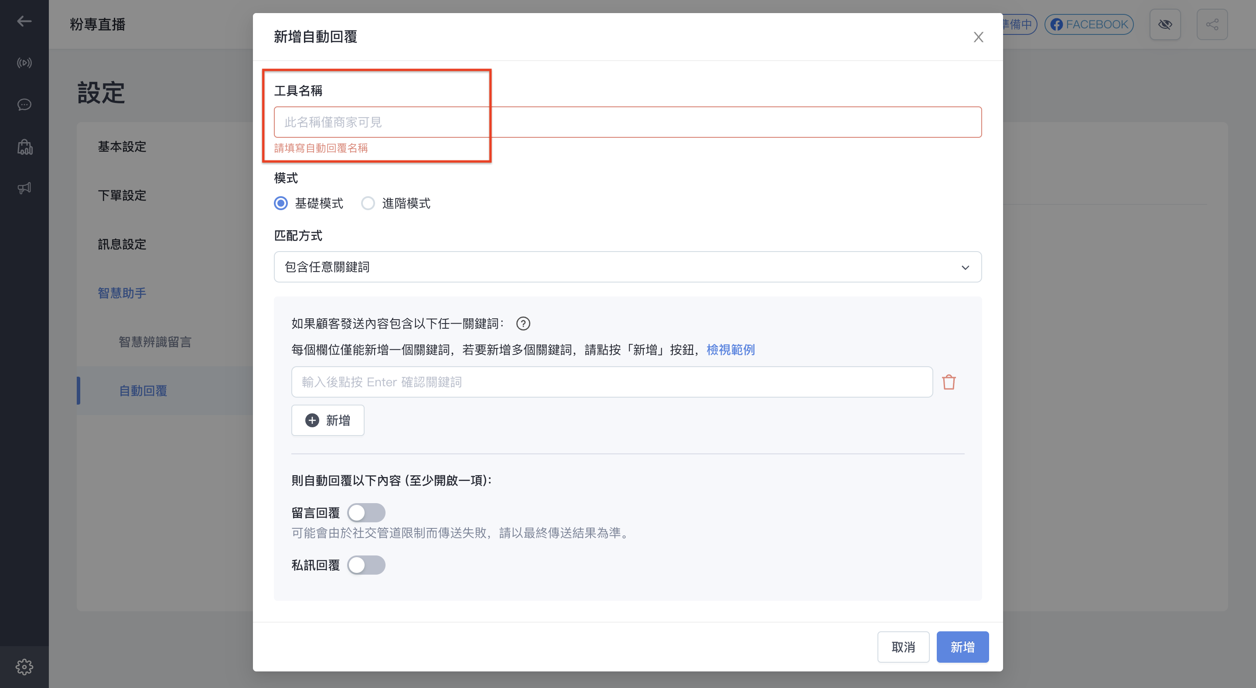Click the 取消 button

point(903,647)
